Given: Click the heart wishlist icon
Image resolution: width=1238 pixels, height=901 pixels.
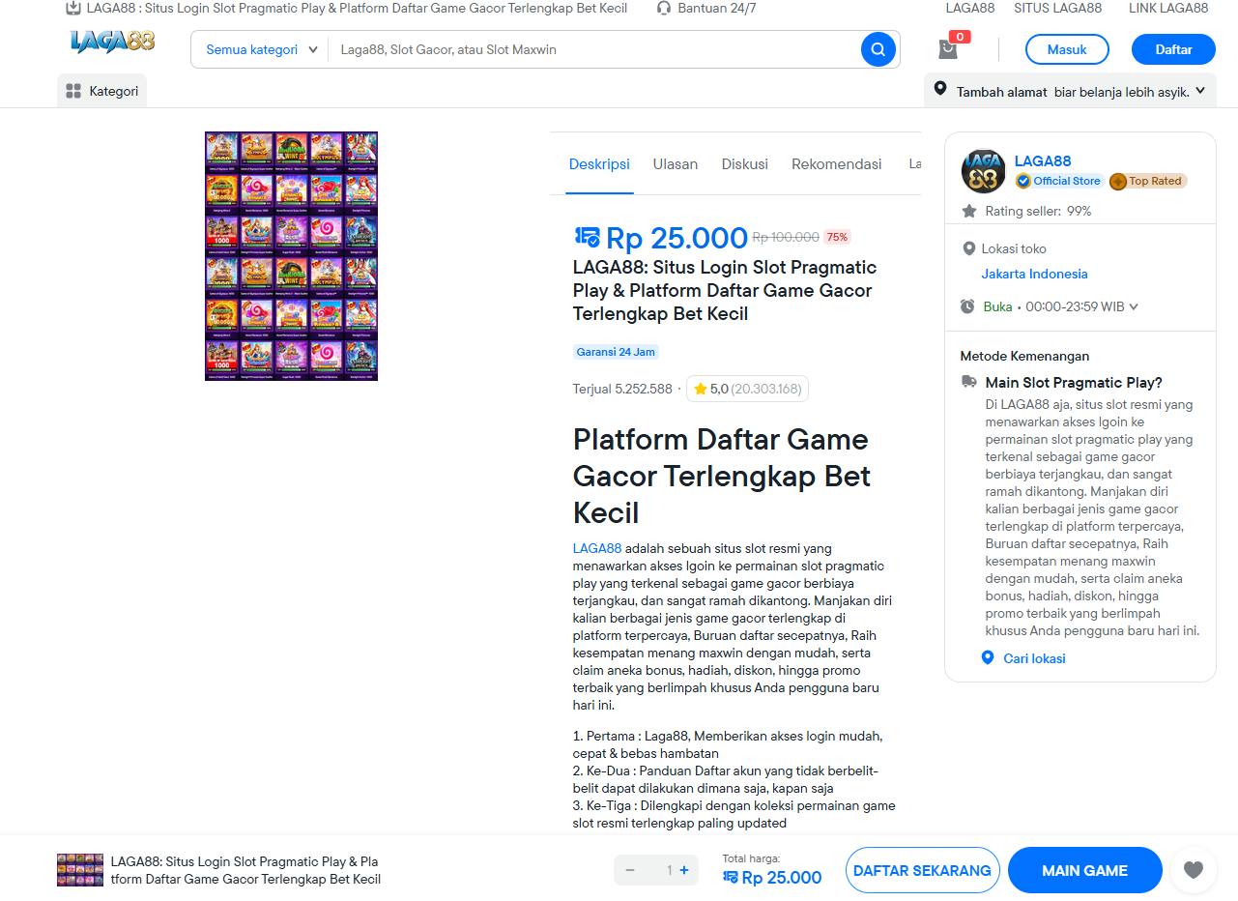Looking at the screenshot, I should tap(1194, 870).
